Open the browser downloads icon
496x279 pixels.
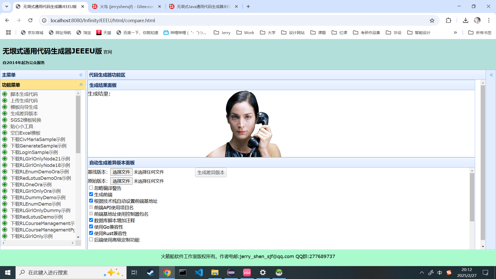pos(466,20)
